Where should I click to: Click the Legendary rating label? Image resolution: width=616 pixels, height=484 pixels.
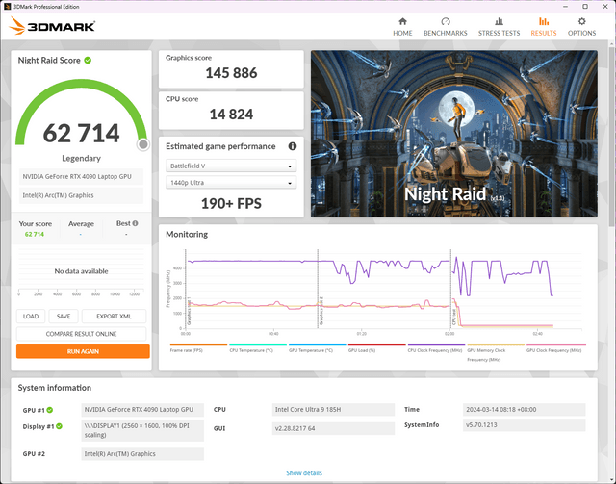point(81,158)
